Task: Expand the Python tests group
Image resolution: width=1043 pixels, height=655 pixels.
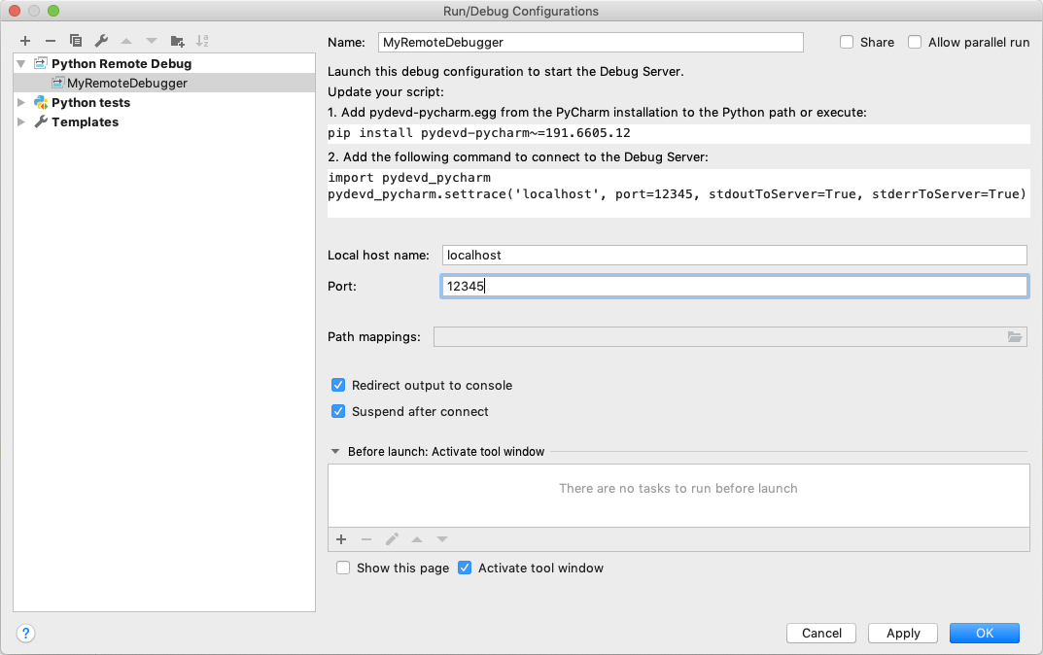Action: 21,102
